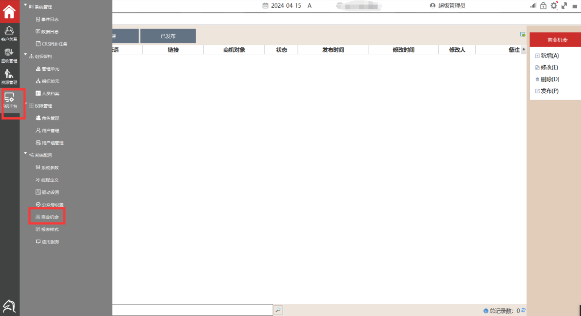581x316 pixels.
Task: Click the lock screen icon
Action: [x=543, y=6]
